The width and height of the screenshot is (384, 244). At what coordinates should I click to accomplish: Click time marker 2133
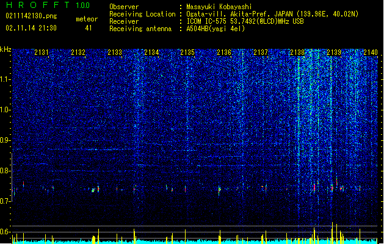pyautogui.click(x=115, y=52)
